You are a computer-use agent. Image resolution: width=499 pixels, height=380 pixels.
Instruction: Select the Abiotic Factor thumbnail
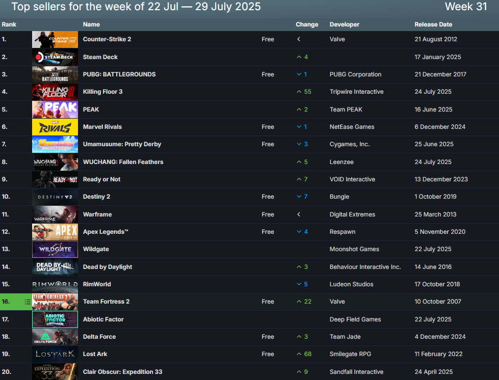[x=55, y=319]
